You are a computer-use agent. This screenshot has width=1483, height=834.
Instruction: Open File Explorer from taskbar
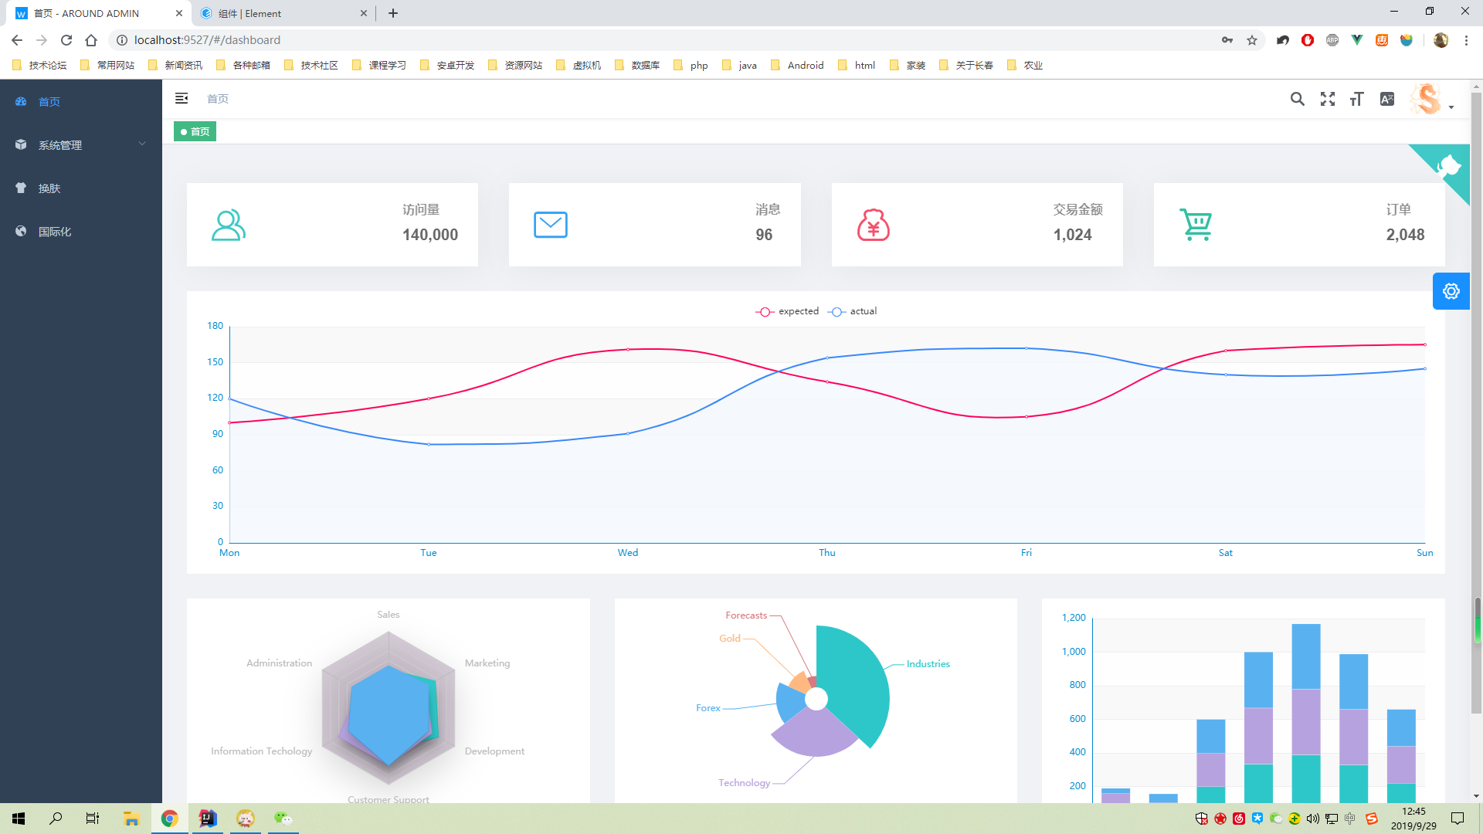[x=131, y=819]
